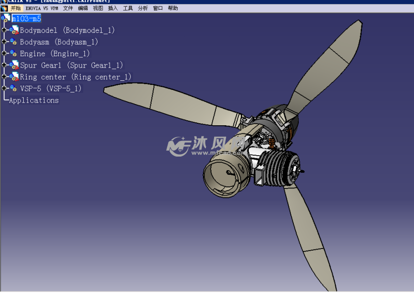Click the VSP-5 assembly icon
414x293 pixels.
click(x=13, y=88)
